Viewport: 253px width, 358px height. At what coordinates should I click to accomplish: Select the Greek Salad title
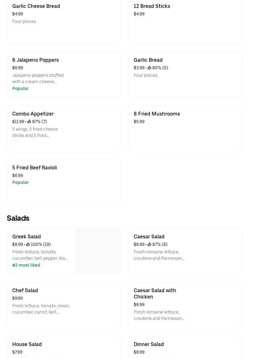26,236
